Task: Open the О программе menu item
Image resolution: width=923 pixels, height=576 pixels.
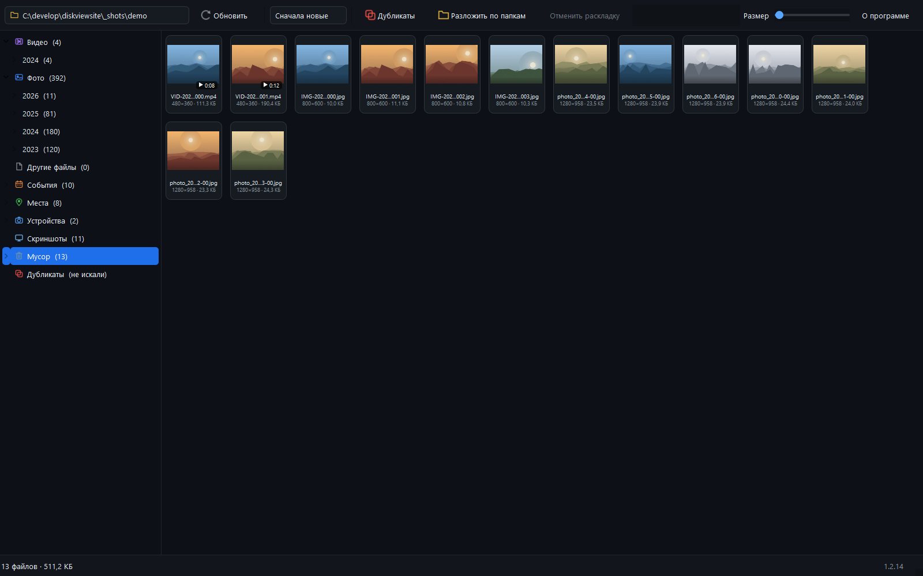Action: pyautogui.click(x=885, y=16)
